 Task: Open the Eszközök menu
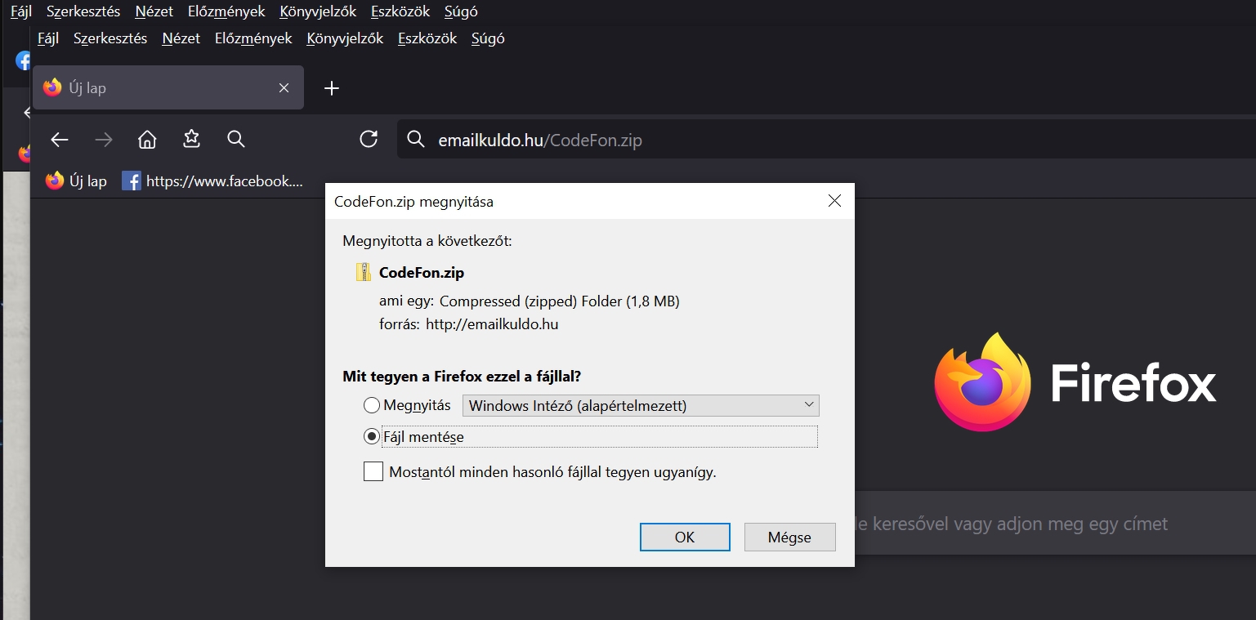[427, 38]
